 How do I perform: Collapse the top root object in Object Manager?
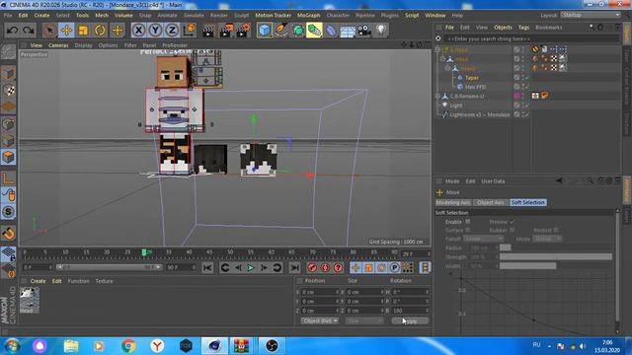click(437, 50)
